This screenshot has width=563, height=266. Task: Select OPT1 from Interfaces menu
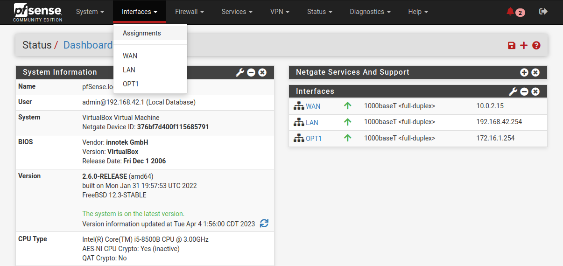pyautogui.click(x=150, y=84)
